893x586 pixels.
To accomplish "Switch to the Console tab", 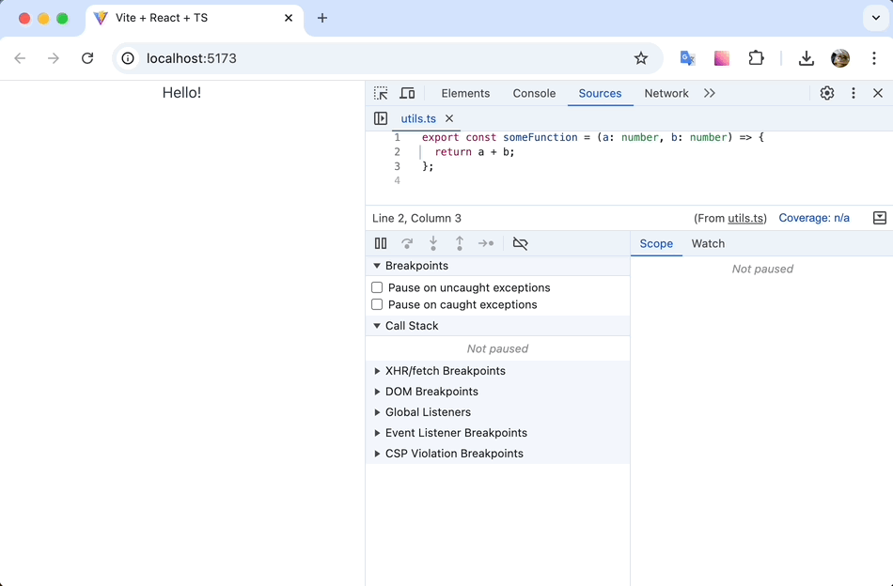I will pyautogui.click(x=534, y=93).
